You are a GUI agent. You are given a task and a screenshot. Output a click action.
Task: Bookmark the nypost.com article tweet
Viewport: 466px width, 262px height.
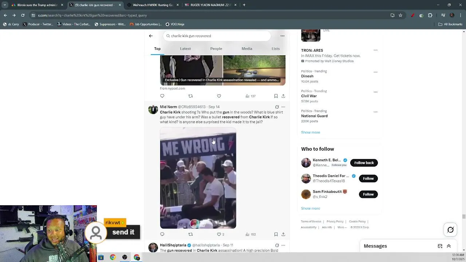(x=276, y=96)
